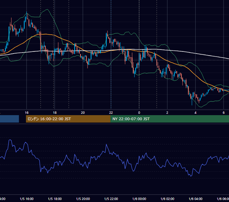The width and height of the screenshot is (229, 202).
Task: Click the 1/5 16:00 date label
Action: 27,199
